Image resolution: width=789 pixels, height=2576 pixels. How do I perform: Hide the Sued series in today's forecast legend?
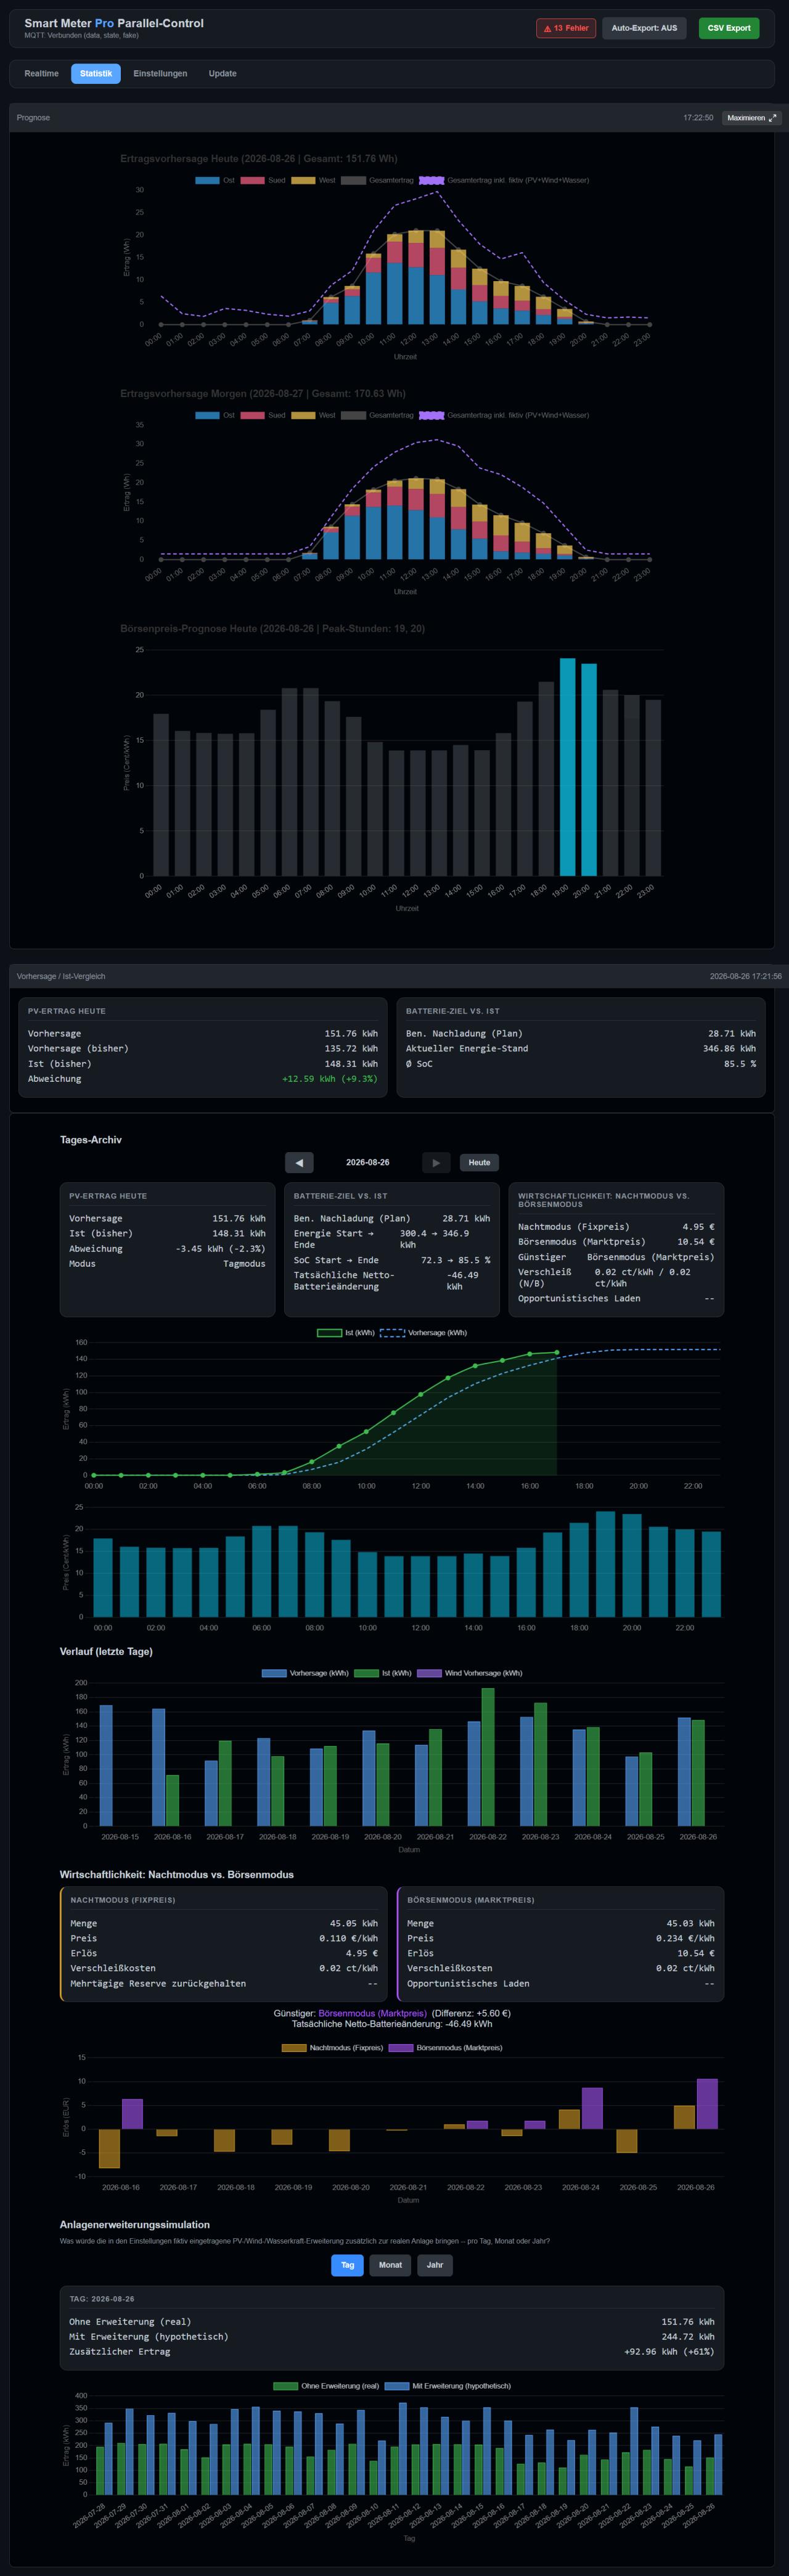[x=252, y=181]
